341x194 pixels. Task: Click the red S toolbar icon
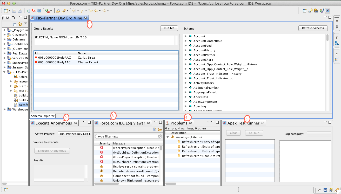pos(34,11)
